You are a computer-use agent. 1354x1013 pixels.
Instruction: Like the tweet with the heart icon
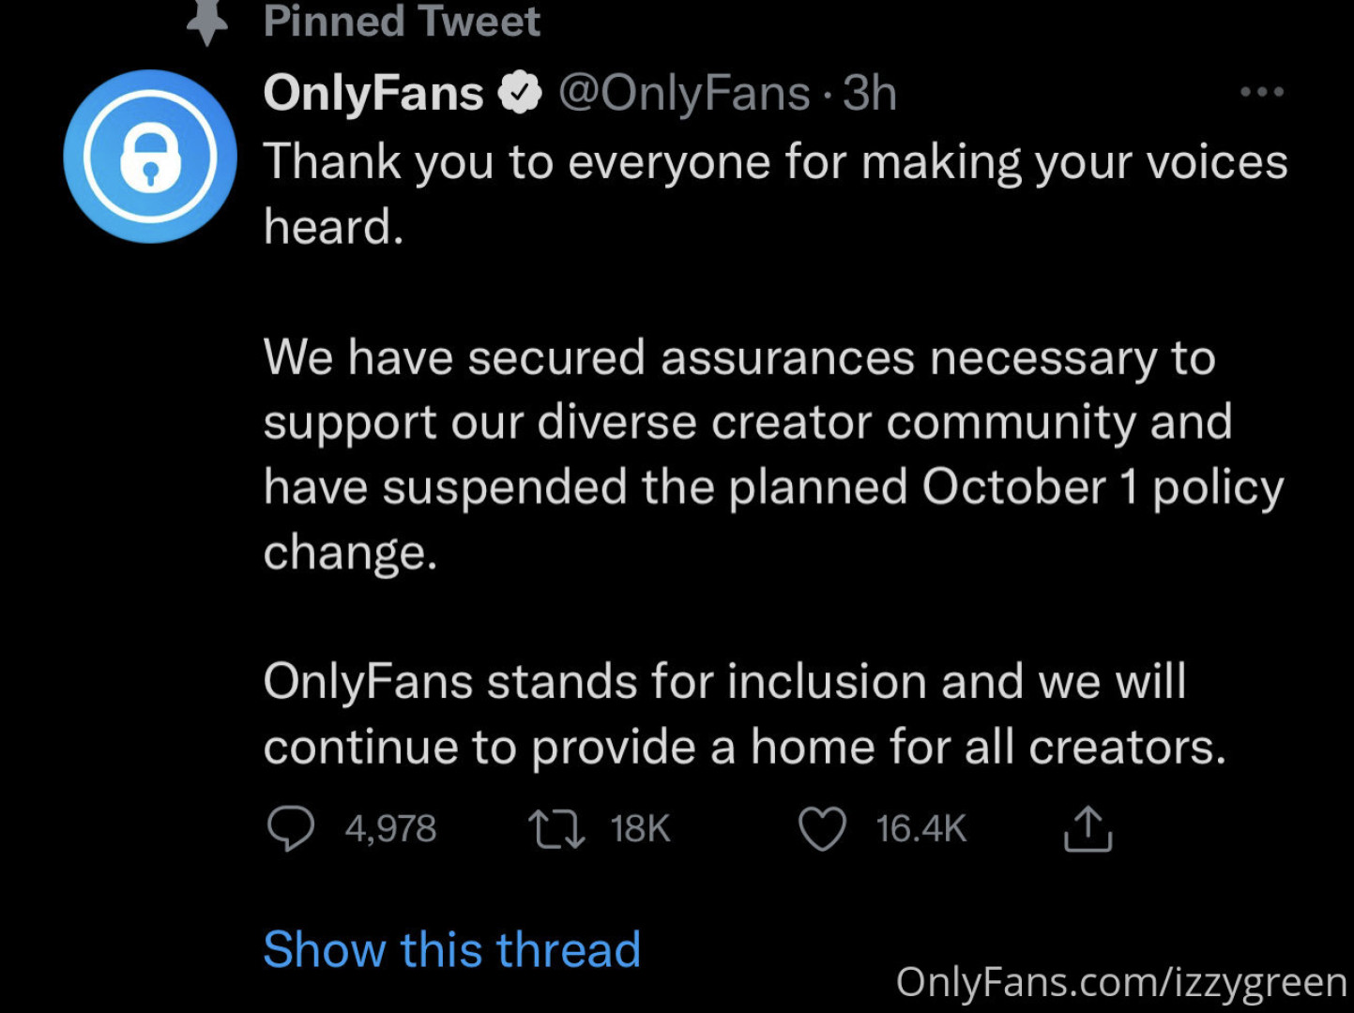pos(822,829)
